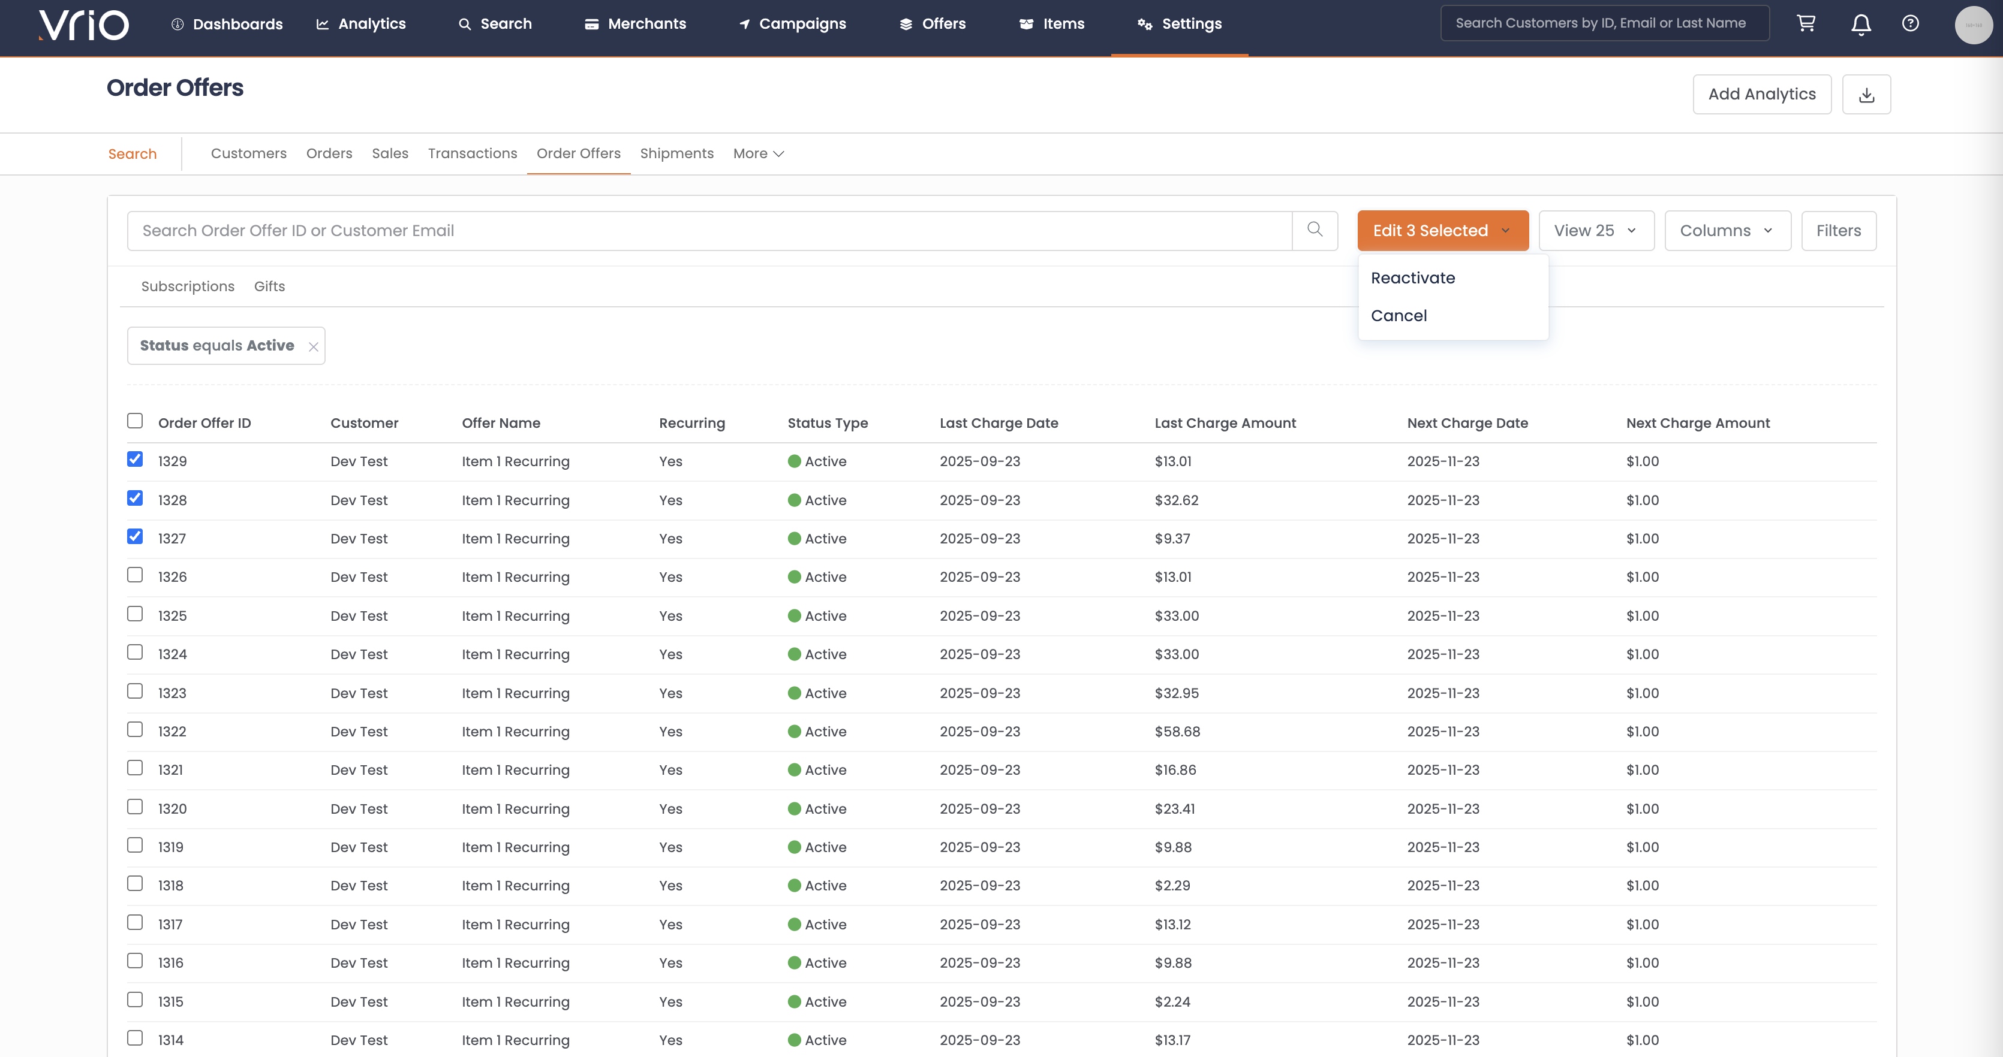The height and width of the screenshot is (1057, 2003).
Task: Click the notifications bell icon
Action: (x=1861, y=25)
